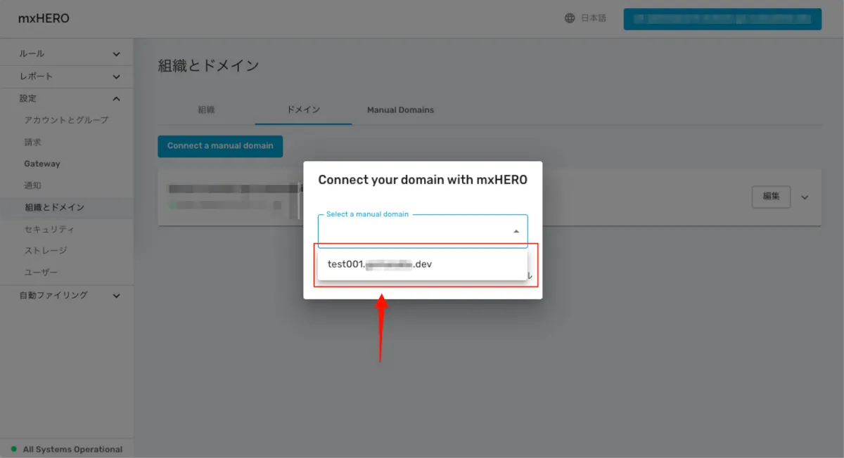This screenshot has width=844, height=458.
Task: Click Connect a manual domain button
Action: (220, 146)
